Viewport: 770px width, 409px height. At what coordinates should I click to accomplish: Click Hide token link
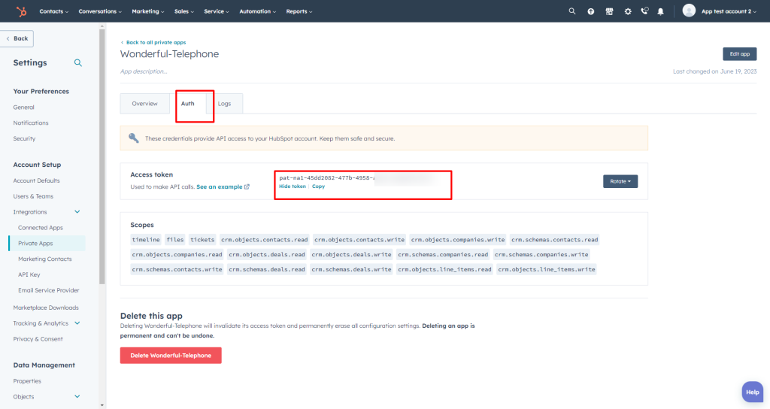tap(293, 186)
